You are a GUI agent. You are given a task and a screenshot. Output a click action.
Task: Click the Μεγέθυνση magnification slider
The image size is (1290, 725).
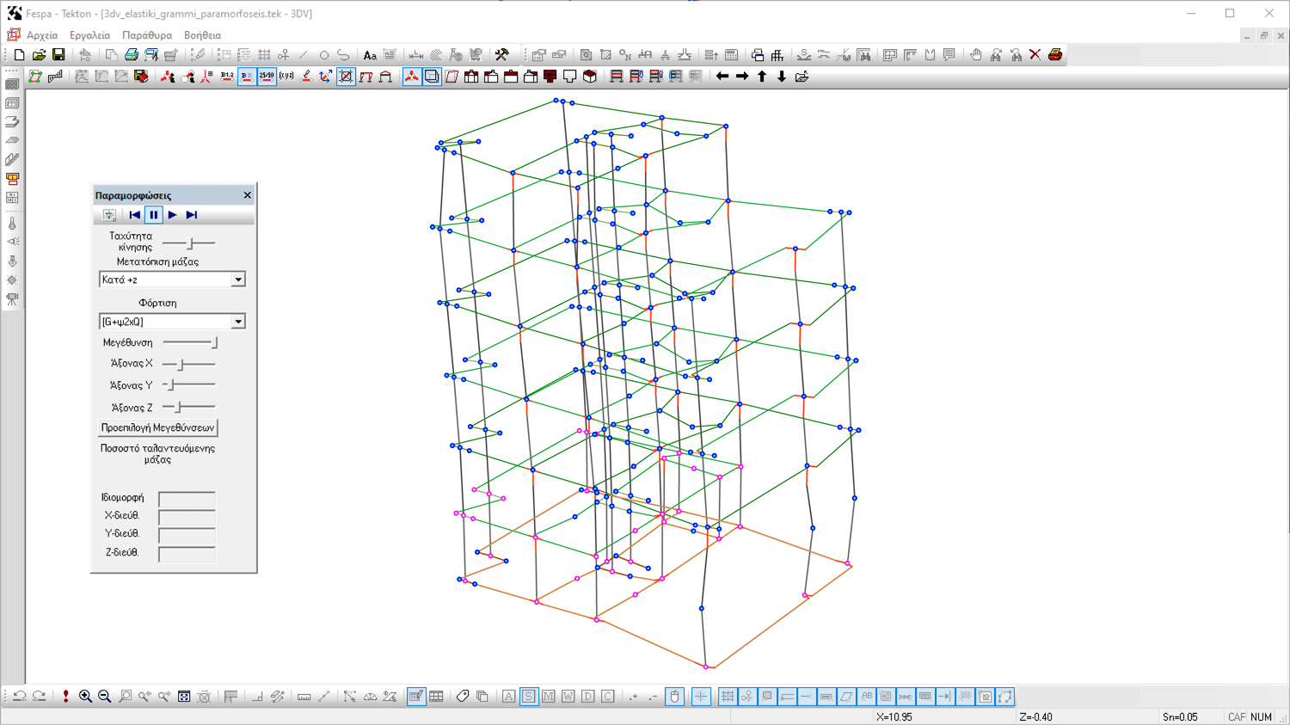coord(190,342)
